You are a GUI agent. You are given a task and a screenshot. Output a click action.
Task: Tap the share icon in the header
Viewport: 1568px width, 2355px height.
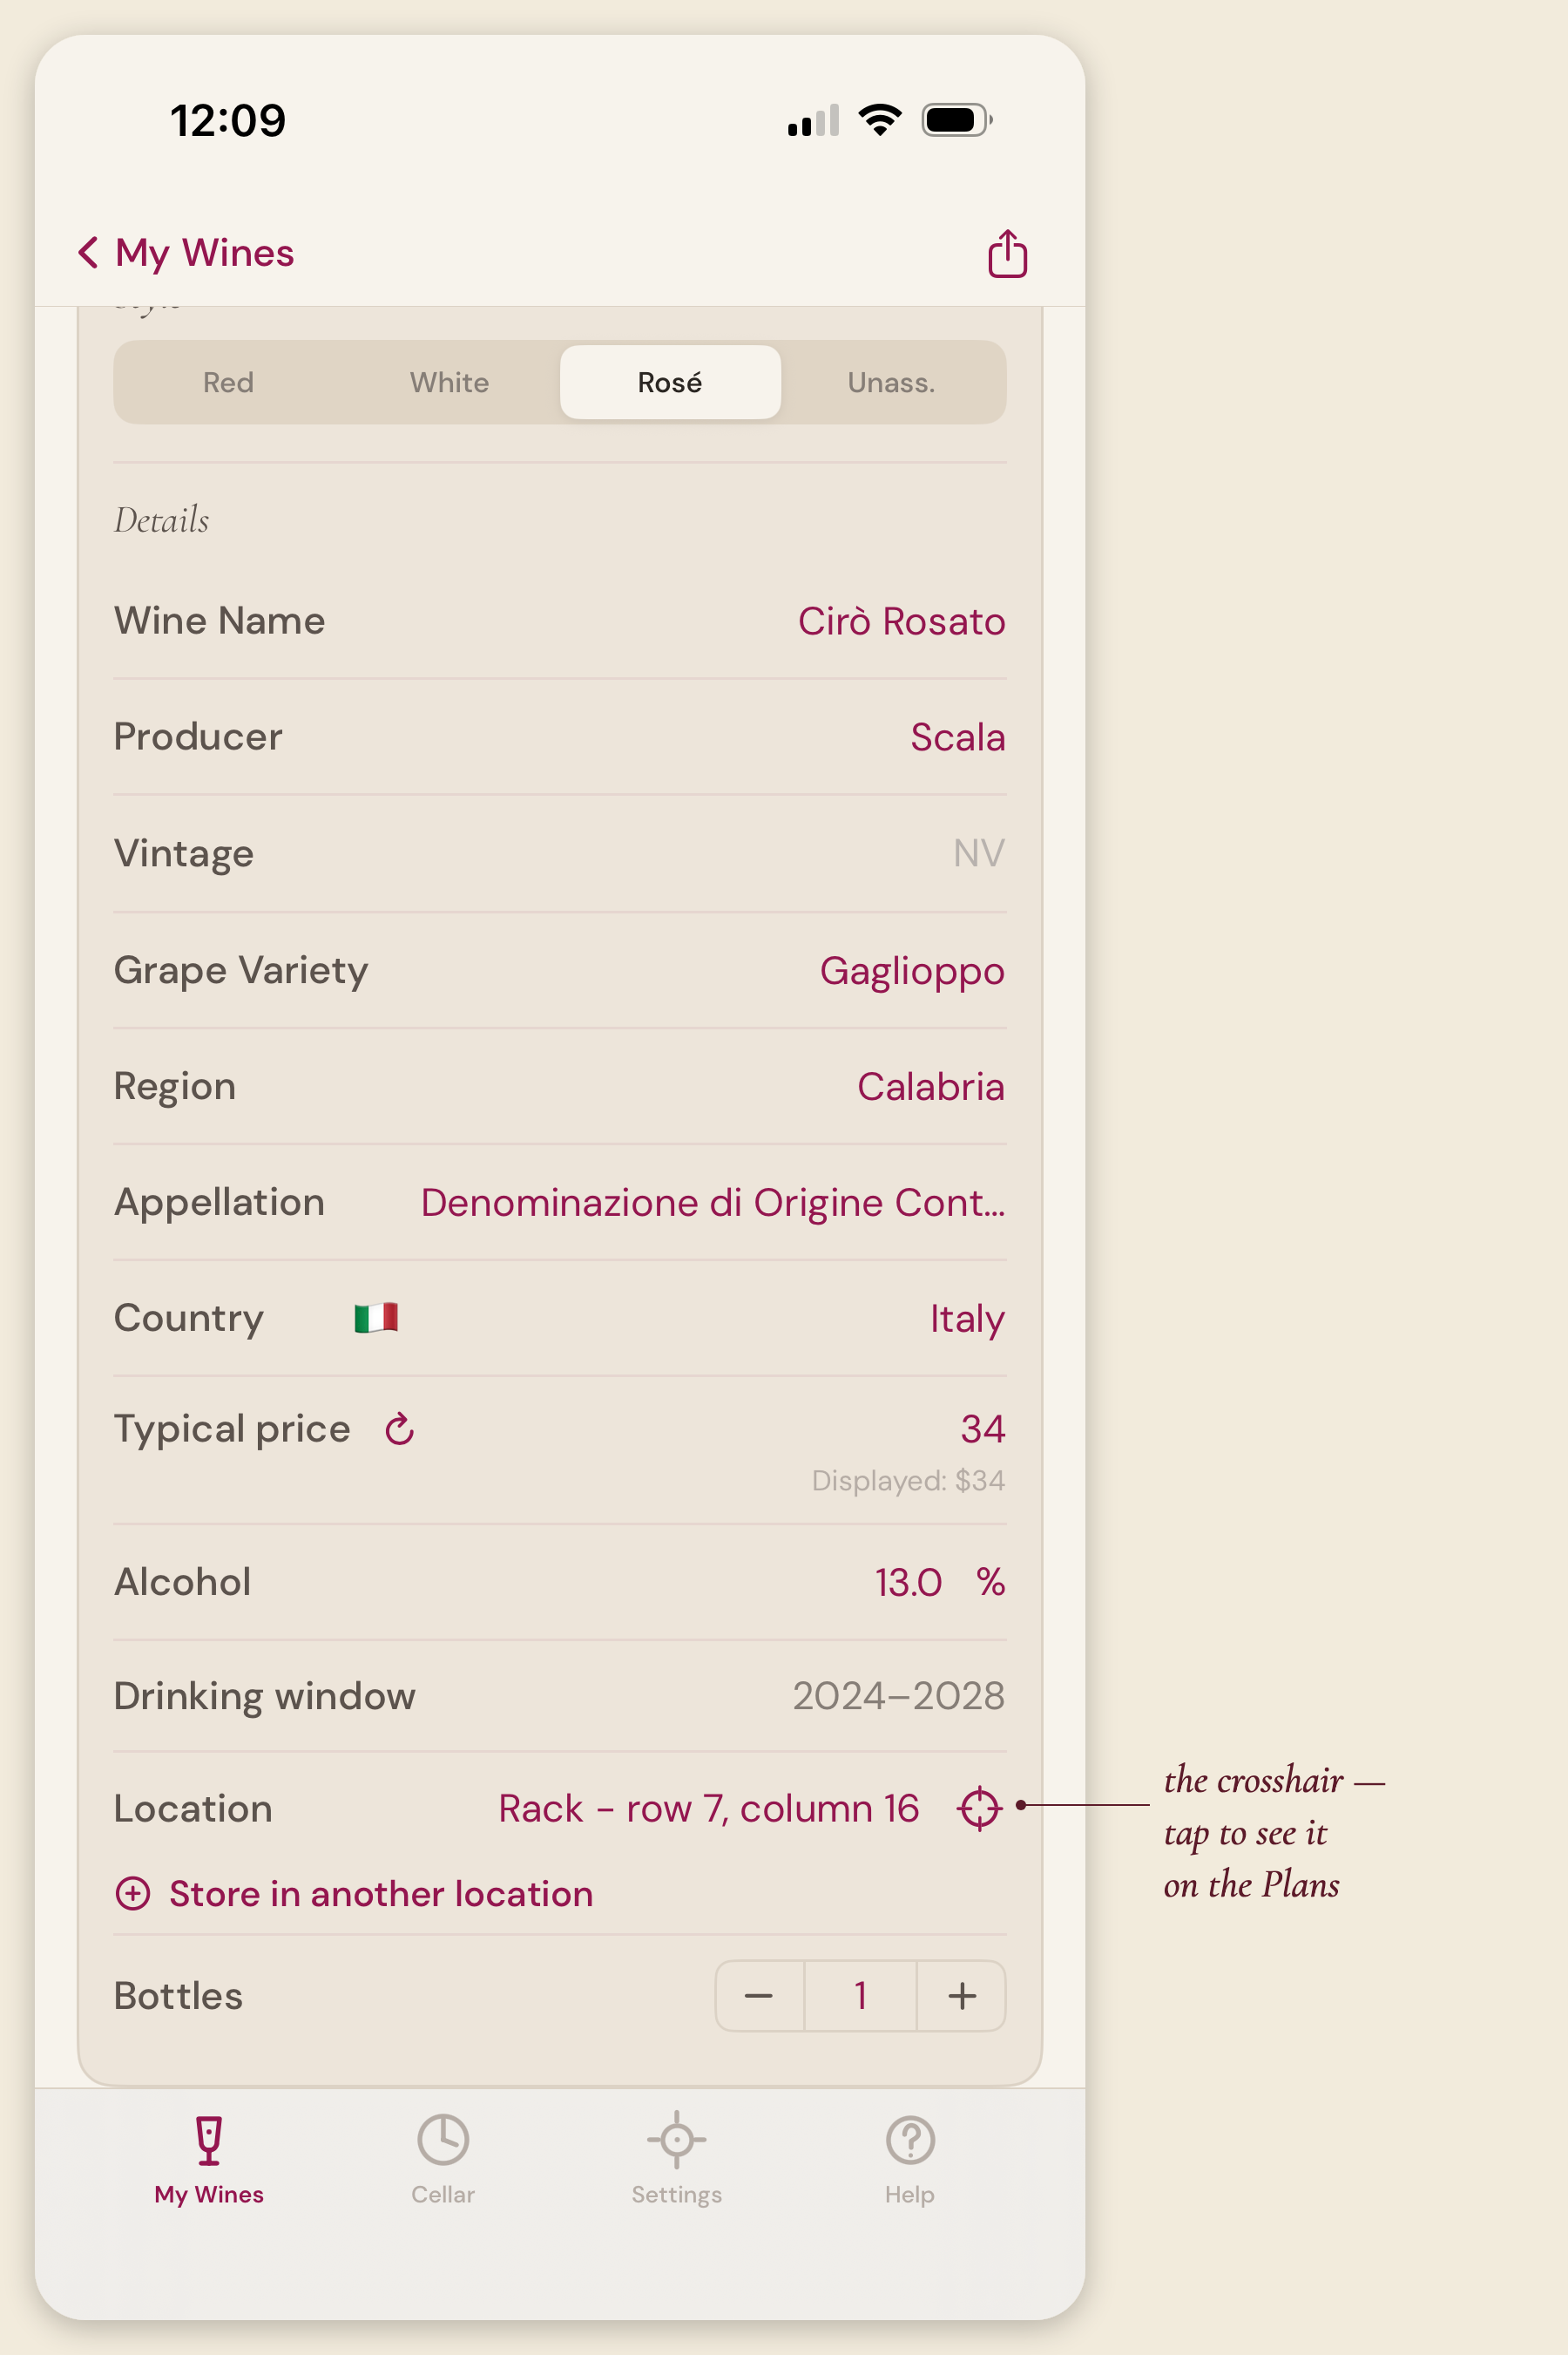pyautogui.click(x=1007, y=253)
